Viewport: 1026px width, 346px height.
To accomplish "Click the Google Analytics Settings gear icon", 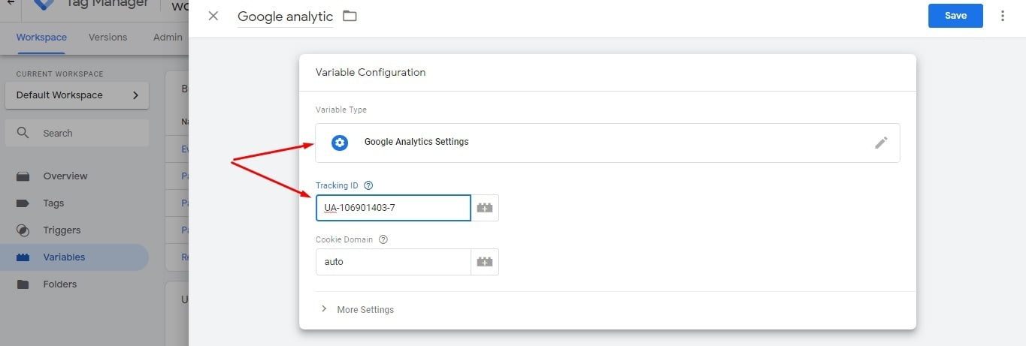I will [340, 142].
